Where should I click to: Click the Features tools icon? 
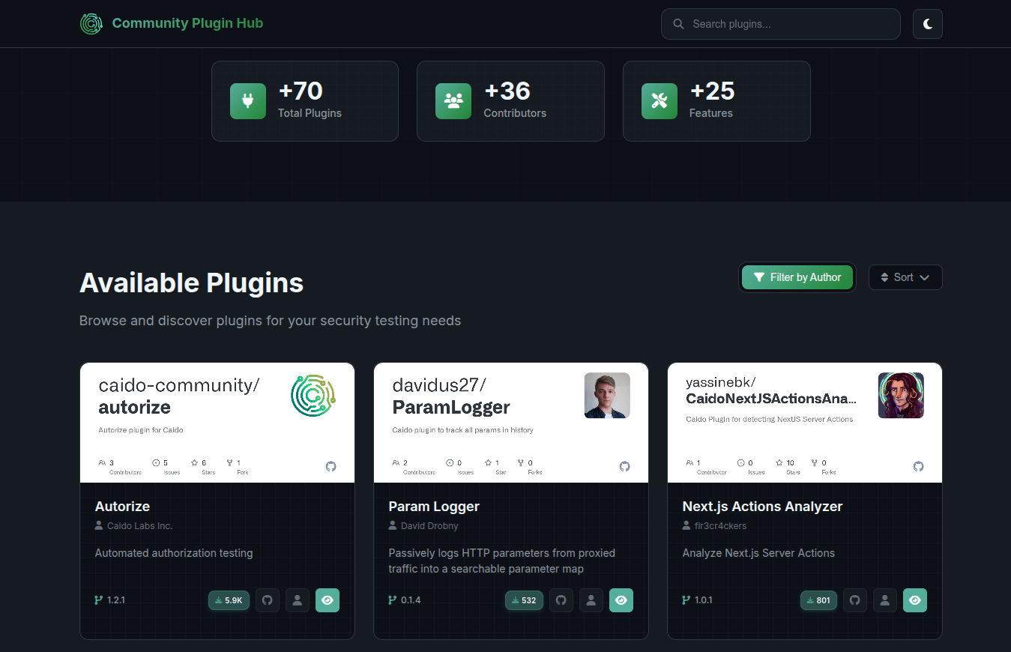coord(660,101)
